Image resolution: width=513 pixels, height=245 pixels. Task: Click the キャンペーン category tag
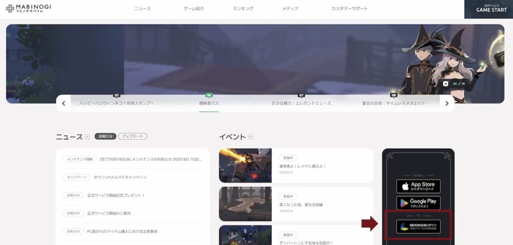76,177
